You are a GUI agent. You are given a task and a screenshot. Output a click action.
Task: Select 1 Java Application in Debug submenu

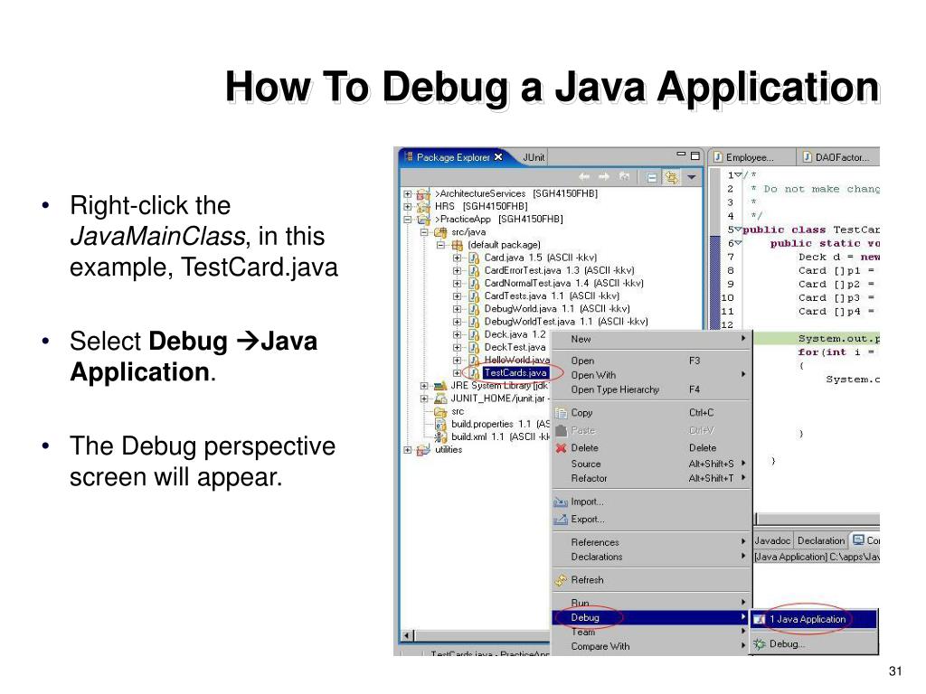point(807,619)
